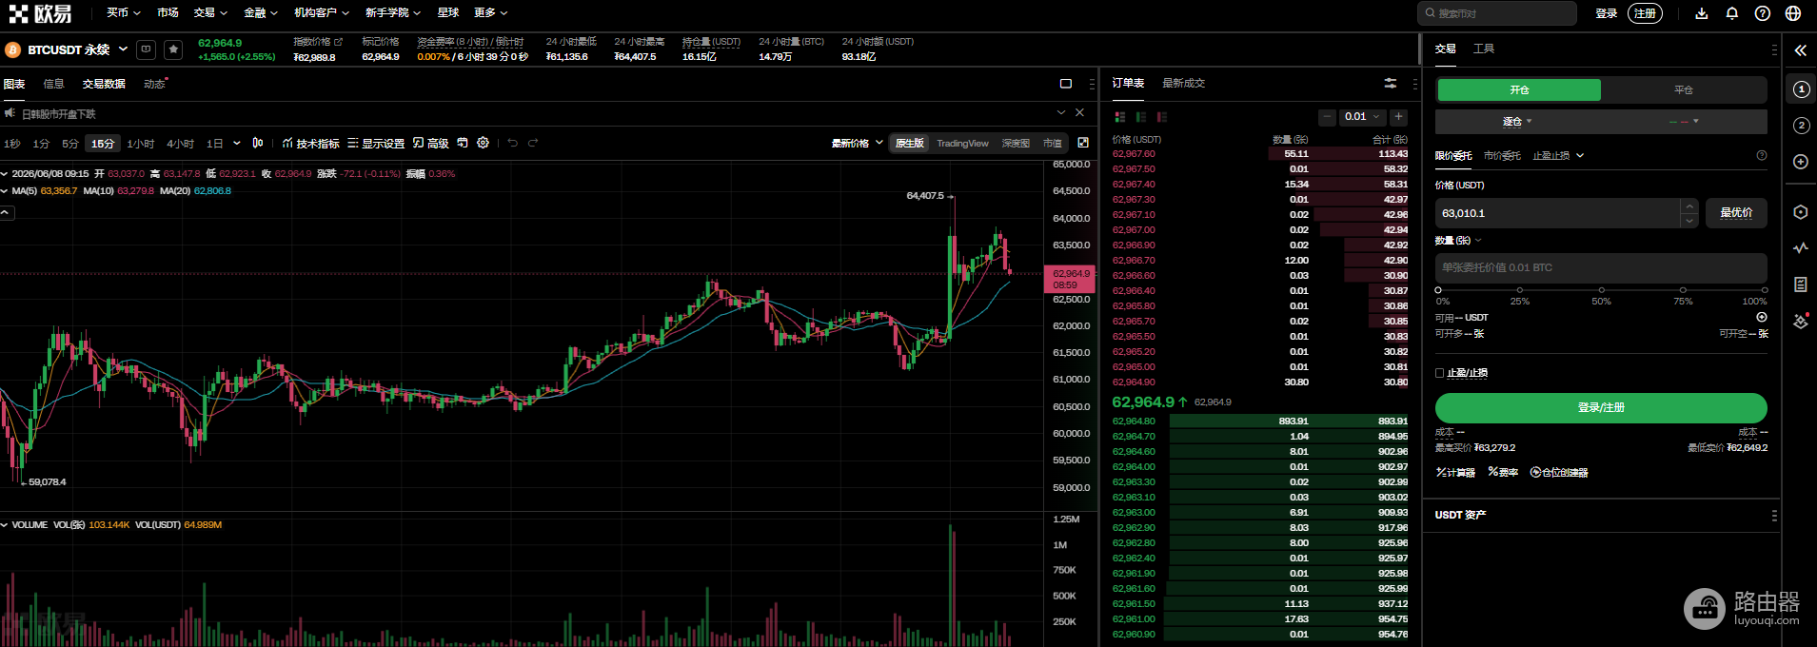Favorite BTCUSDT with the star icon
Viewport: 1817px width, 647px height.
173,49
